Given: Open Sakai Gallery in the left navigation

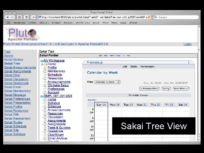Looking at the screenshot, I should coord(14,59).
